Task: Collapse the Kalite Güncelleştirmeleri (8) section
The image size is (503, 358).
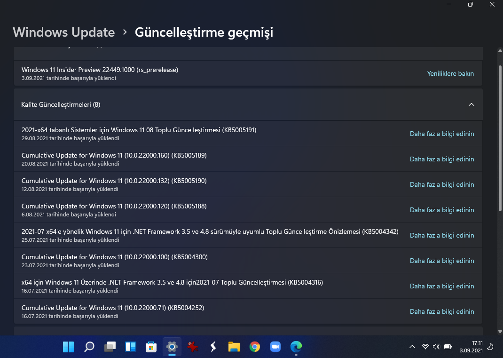Action: 471,104
